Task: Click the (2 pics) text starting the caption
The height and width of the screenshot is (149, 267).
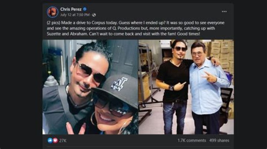Action: click(x=53, y=23)
